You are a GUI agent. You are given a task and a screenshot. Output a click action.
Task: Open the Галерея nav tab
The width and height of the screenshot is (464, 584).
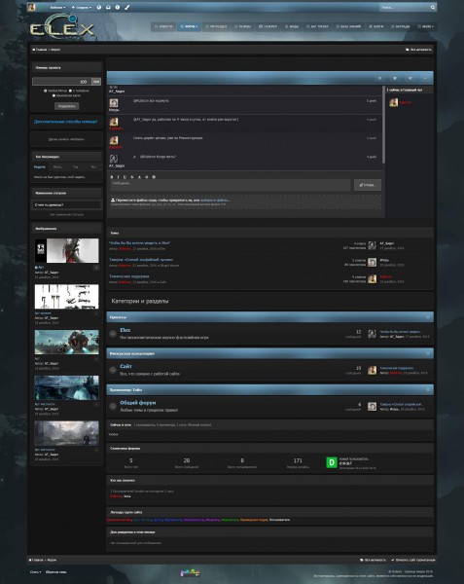point(268,26)
